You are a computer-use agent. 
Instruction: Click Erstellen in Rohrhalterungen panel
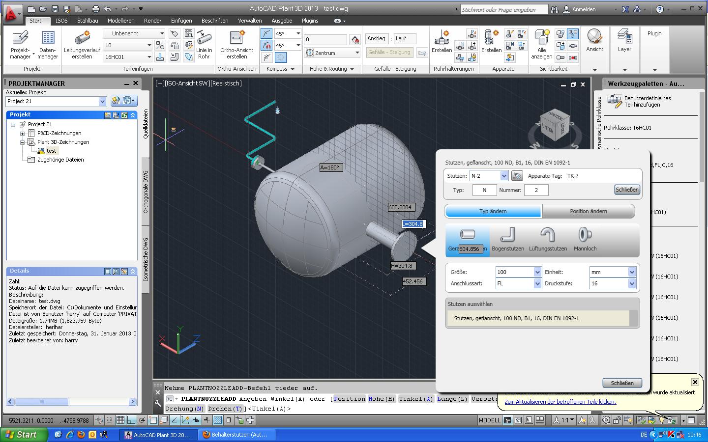pyautogui.click(x=442, y=41)
